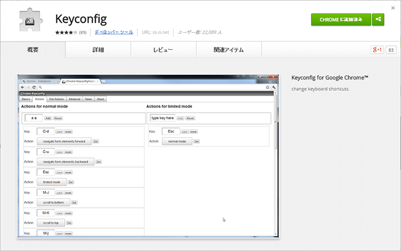Screen dimensions: 401x251
Task: Switch to the レビュー tab
Action: coord(163,50)
